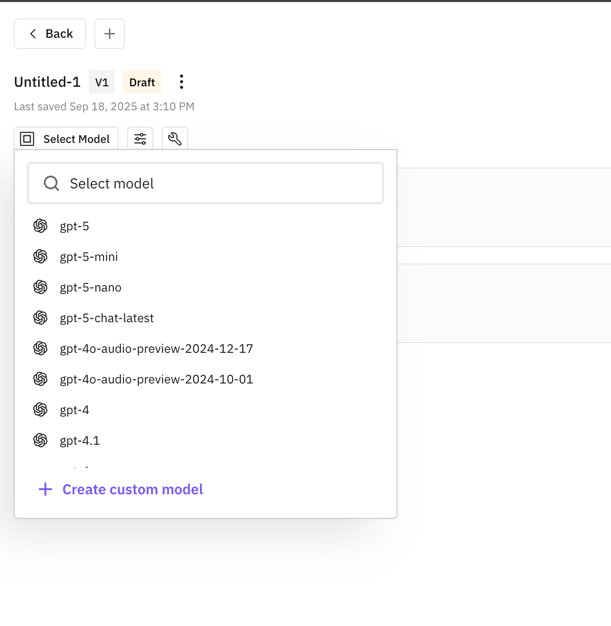Image resolution: width=611 pixels, height=626 pixels.
Task: Click the plus icon for custom model
Action: 45,489
